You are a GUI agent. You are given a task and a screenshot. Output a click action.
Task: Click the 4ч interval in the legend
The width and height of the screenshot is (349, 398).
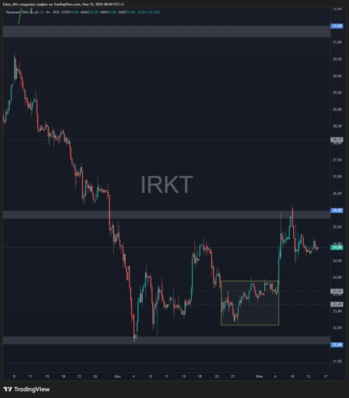pyautogui.click(x=48, y=12)
